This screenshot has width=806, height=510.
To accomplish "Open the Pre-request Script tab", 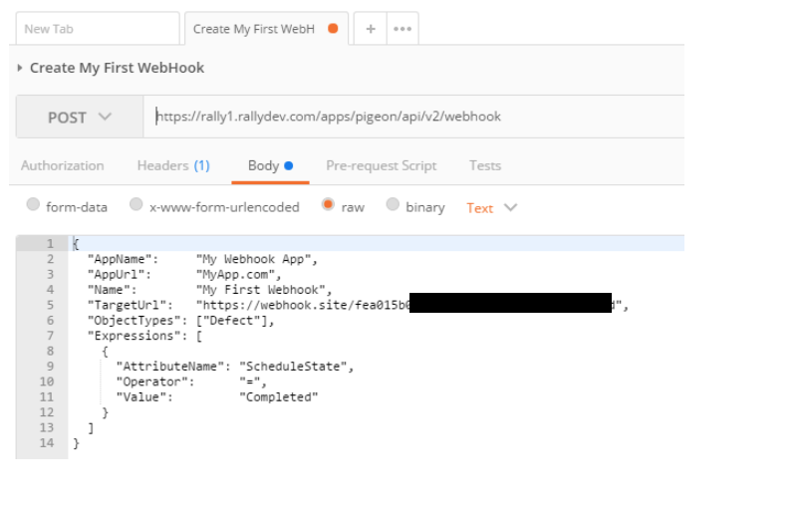I will 381,165.
